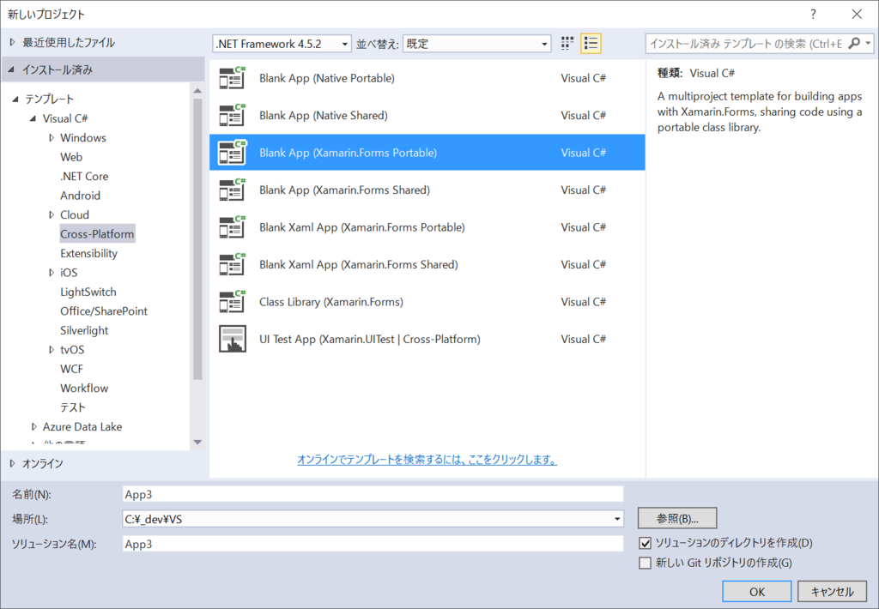Select the LightSwitch category
The height and width of the screenshot is (609, 879).
tap(88, 292)
